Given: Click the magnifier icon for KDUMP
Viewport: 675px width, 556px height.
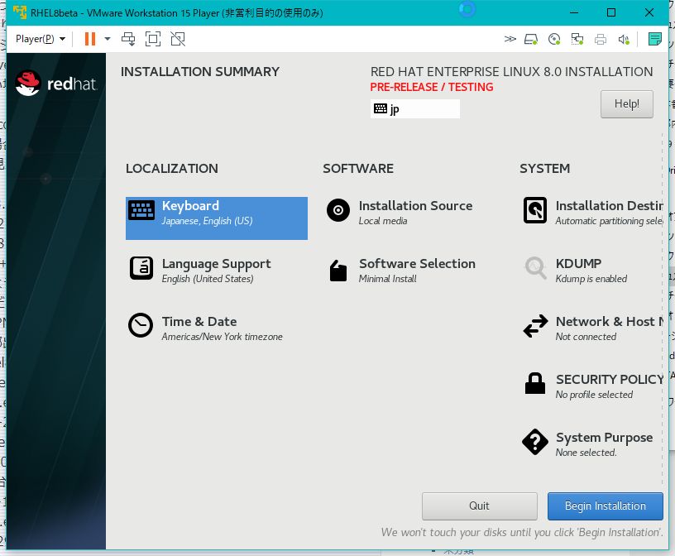Looking at the screenshot, I should (x=535, y=268).
